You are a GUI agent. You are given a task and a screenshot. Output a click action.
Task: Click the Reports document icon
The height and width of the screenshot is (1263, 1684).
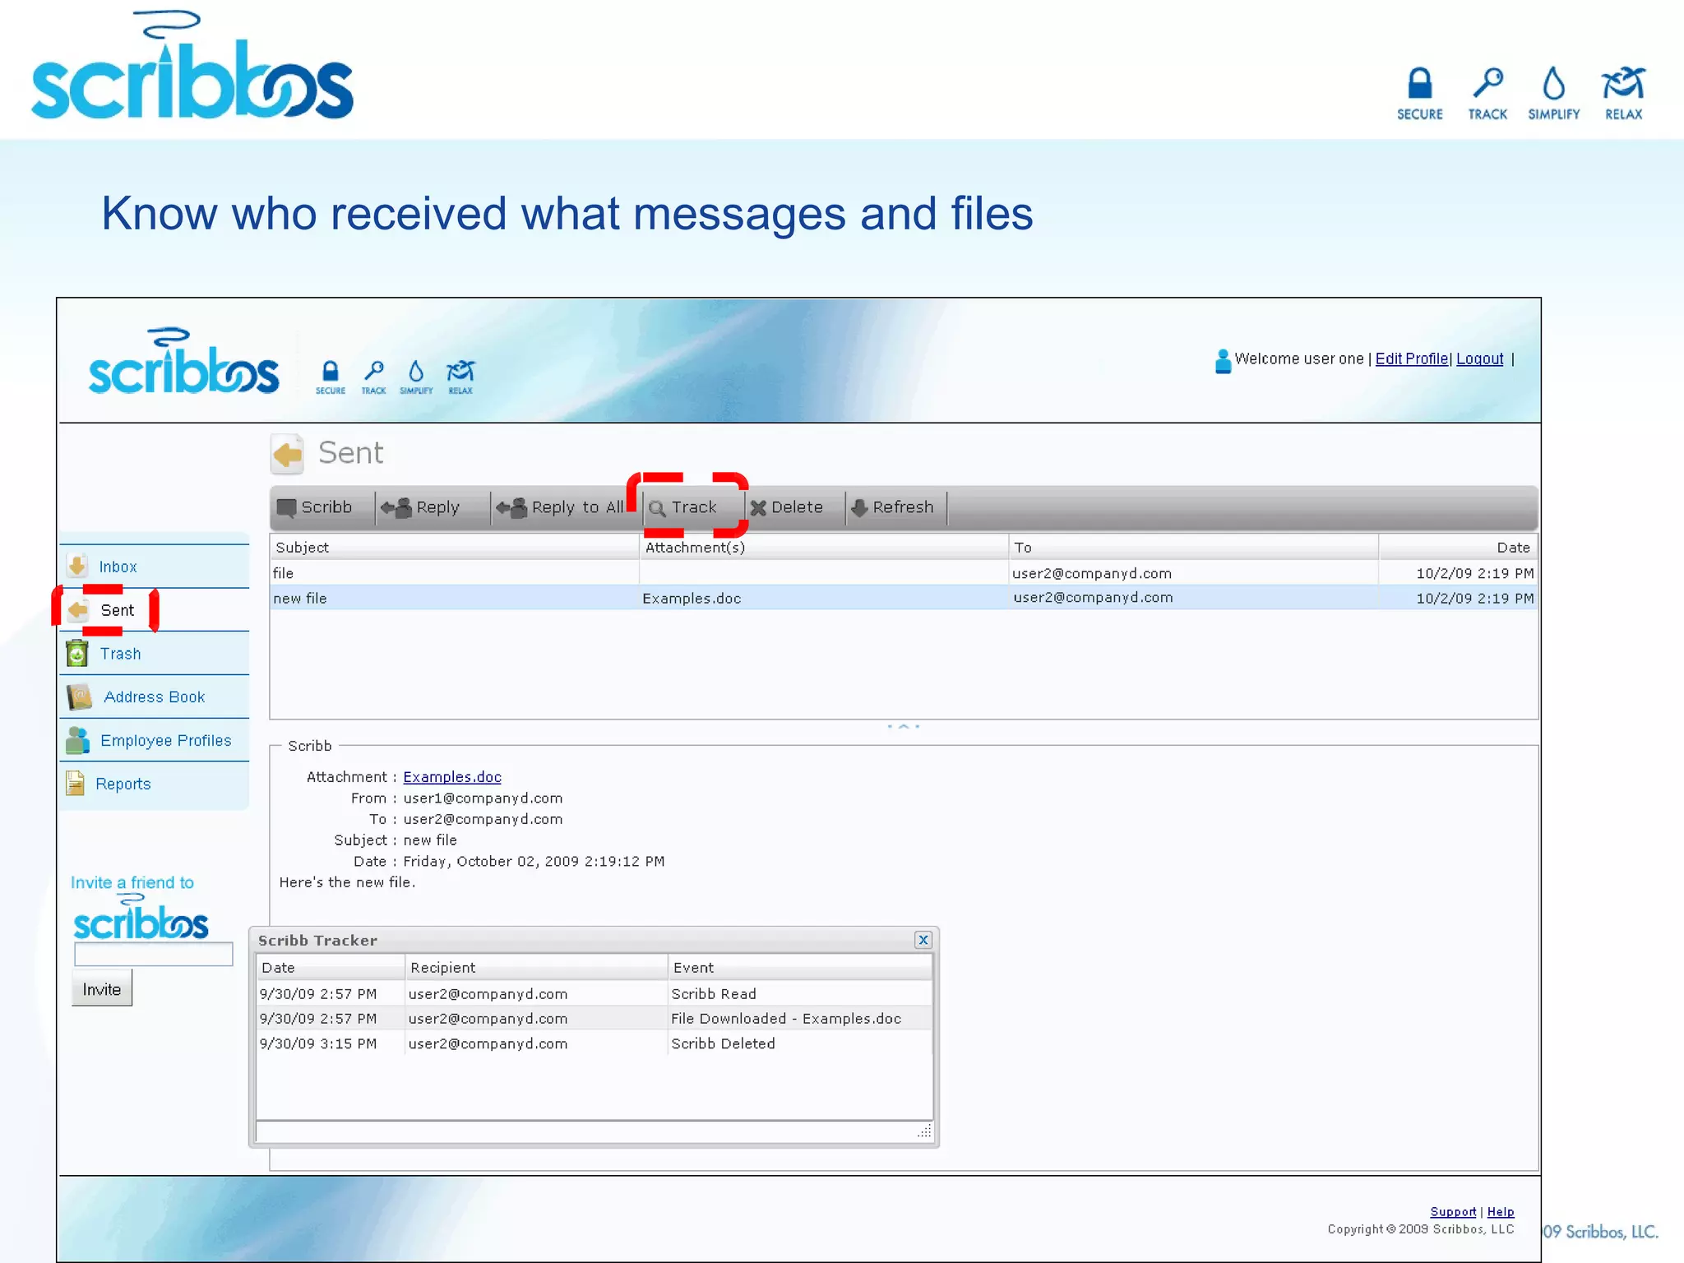tap(75, 784)
